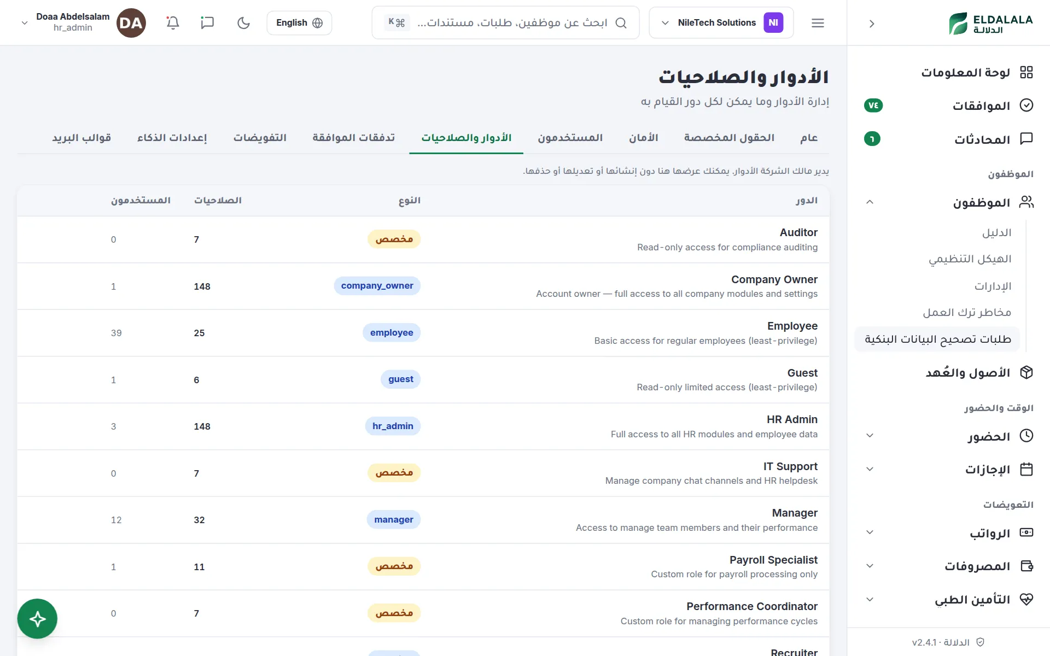Open الدليل directory sidebar link

[x=996, y=233]
